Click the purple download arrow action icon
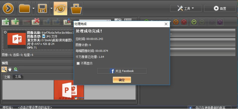238x109 pixels. click(220, 22)
